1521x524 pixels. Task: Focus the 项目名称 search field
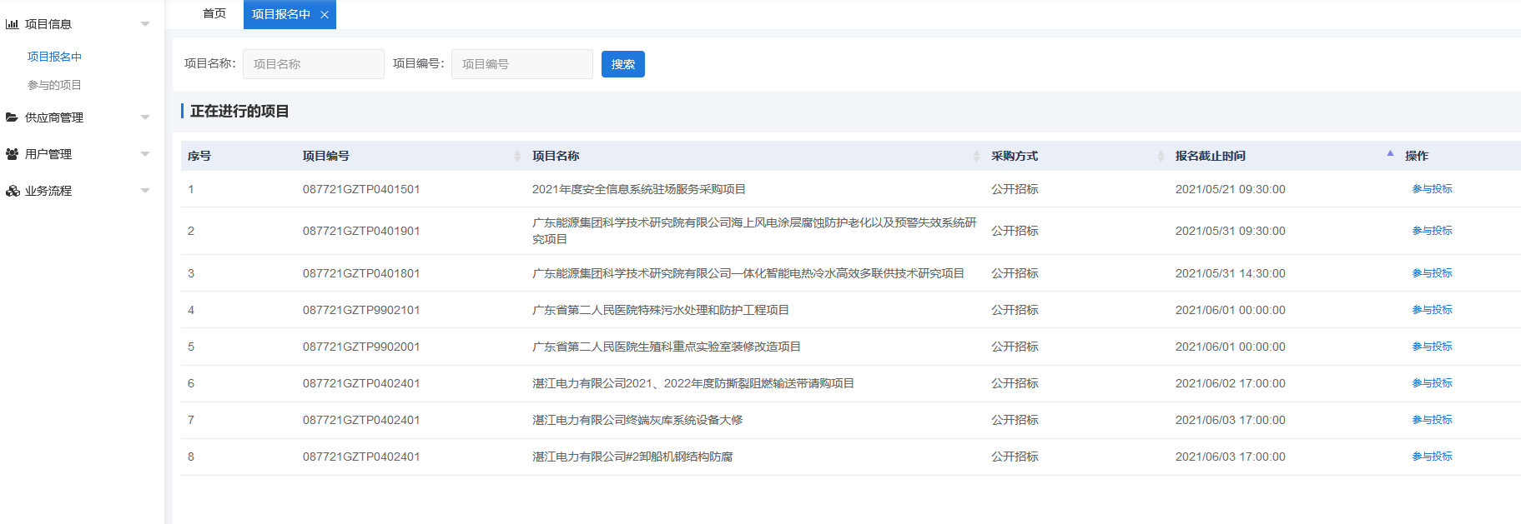coord(313,64)
